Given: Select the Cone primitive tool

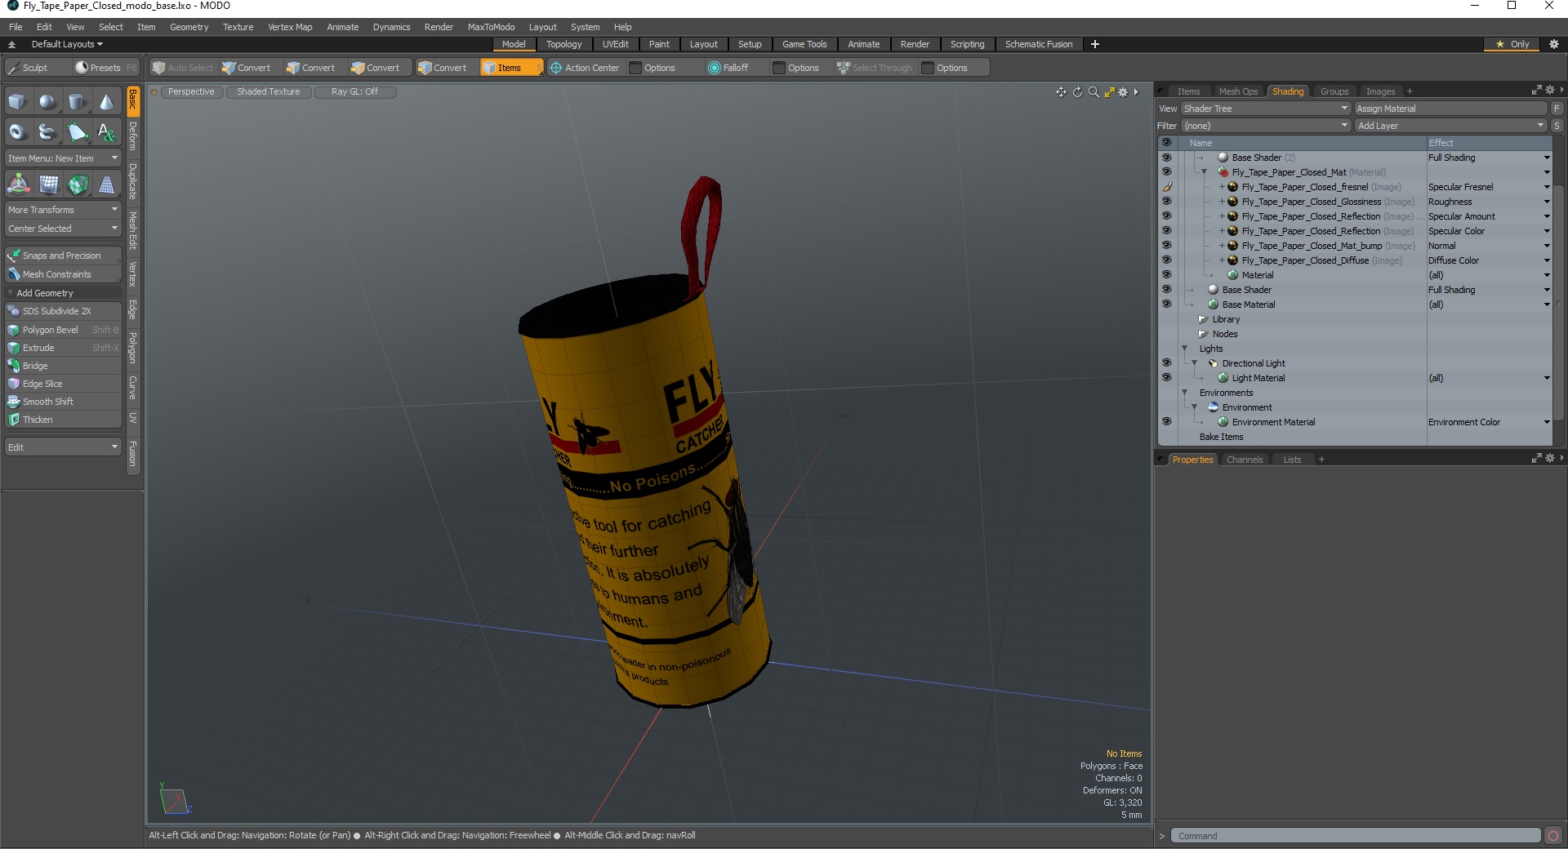Looking at the screenshot, I should pos(106,102).
